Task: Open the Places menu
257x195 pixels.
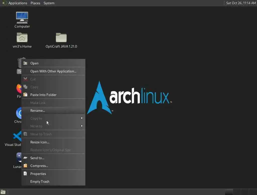Action: pyautogui.click(x=35, y=3)
